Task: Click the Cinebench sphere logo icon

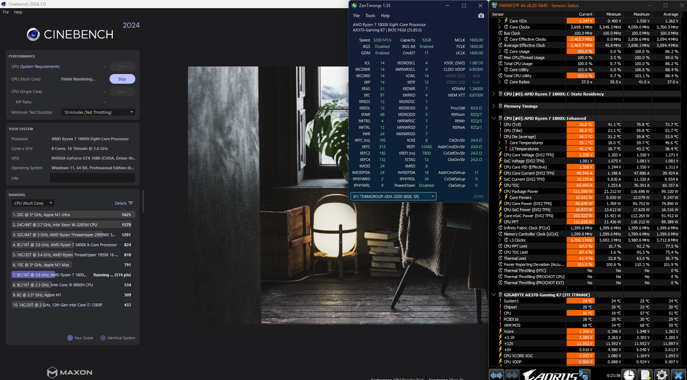Action: click(33, 35)
